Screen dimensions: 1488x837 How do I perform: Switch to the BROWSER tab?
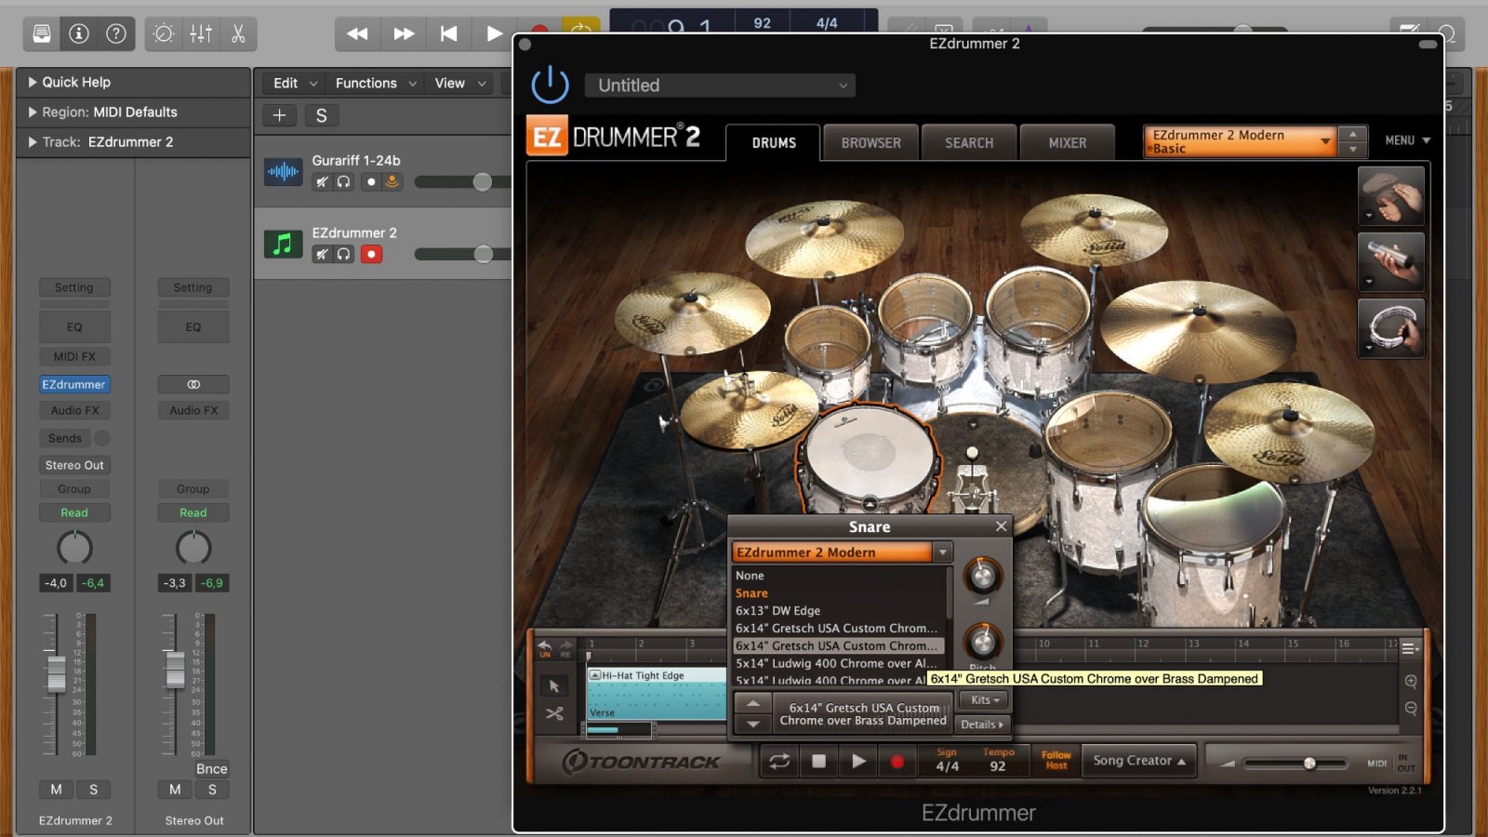click(870, 143)
